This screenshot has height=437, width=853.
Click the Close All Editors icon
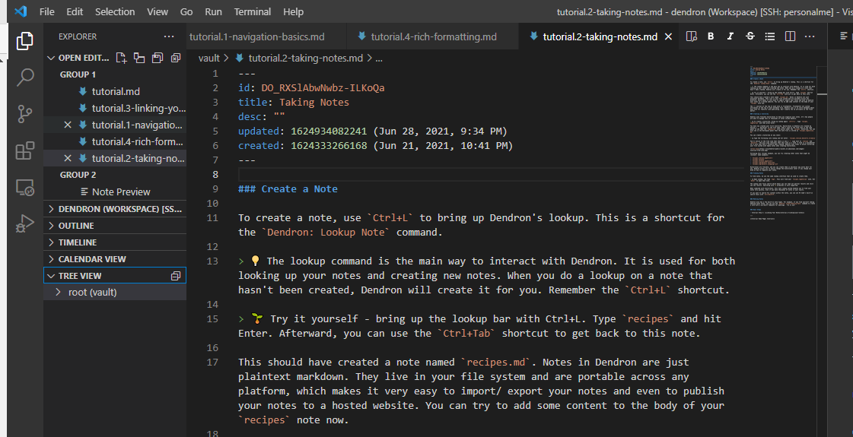tap(176, 58)
